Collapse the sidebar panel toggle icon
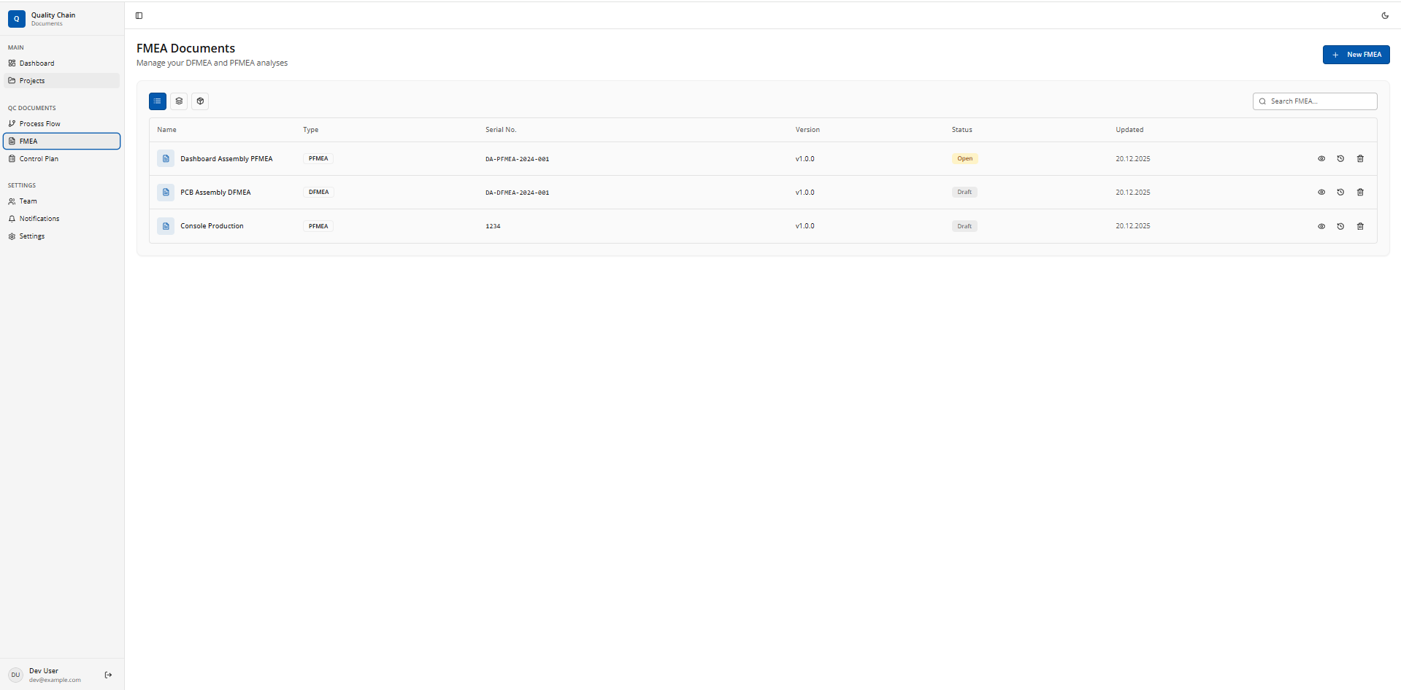This screenshot has width=1401, height=690. (139, 15)
